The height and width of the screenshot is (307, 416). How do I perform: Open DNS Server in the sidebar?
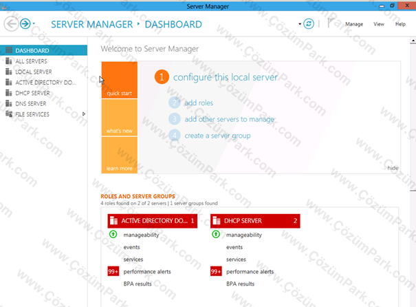pos(43,103)
